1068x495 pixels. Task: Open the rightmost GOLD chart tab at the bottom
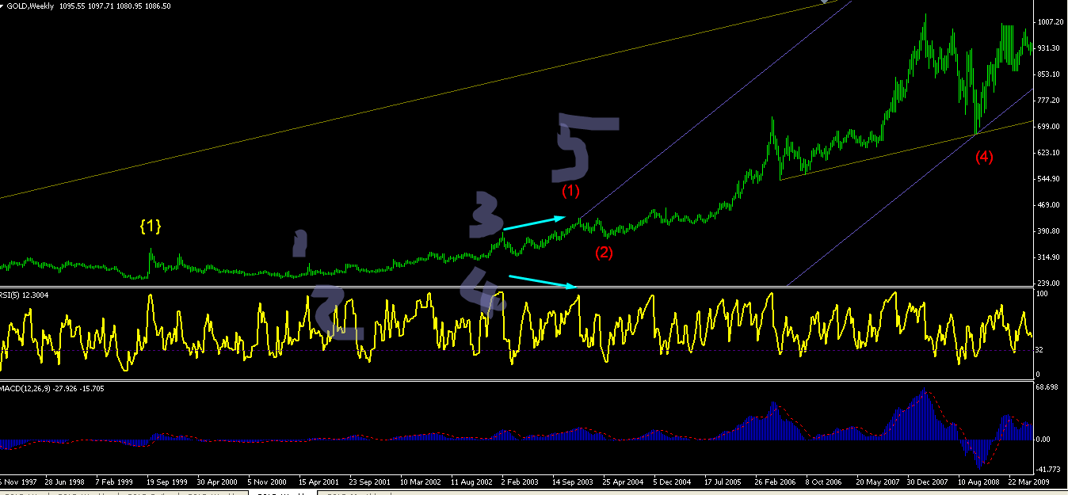coord(354,493)
